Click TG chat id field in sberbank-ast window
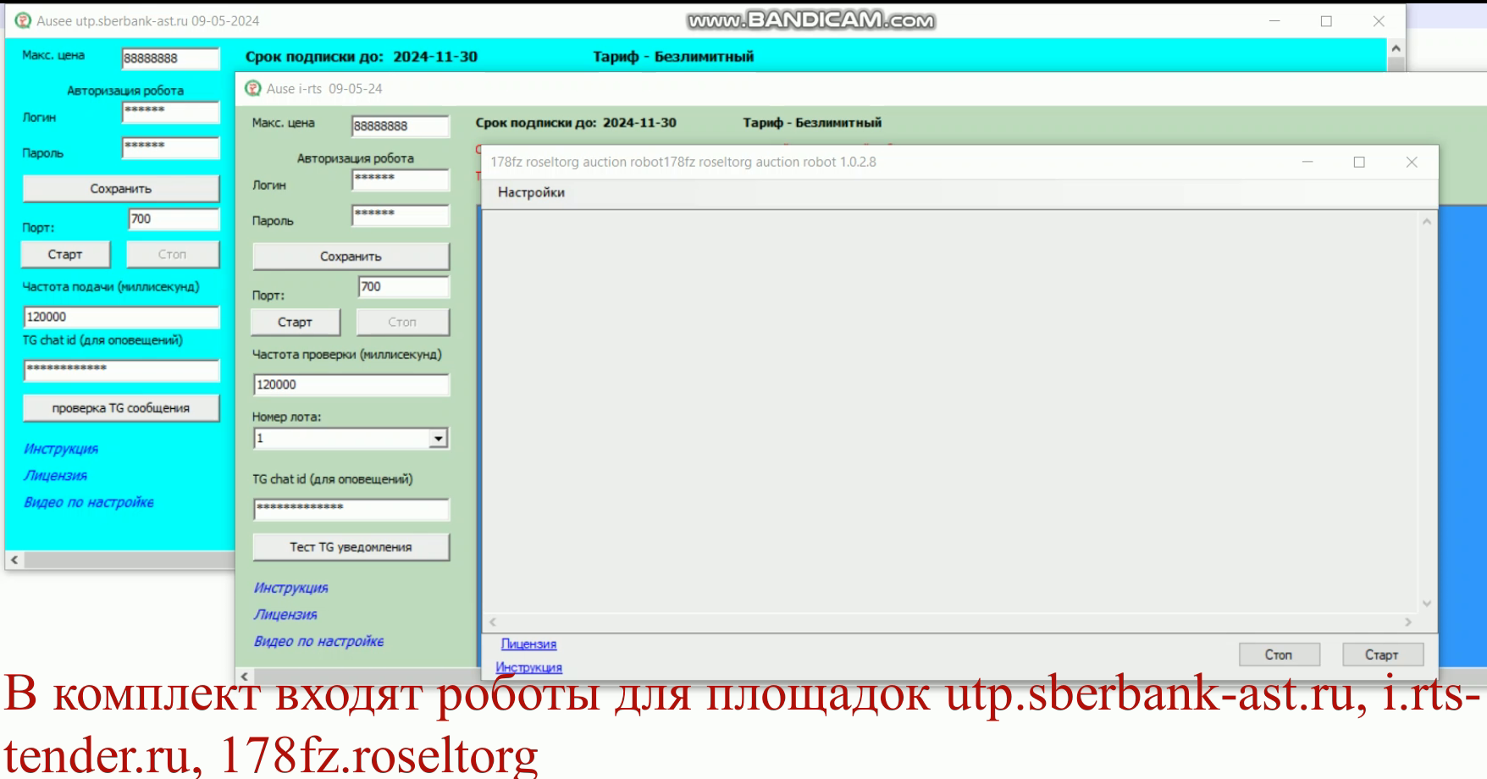 120,370
